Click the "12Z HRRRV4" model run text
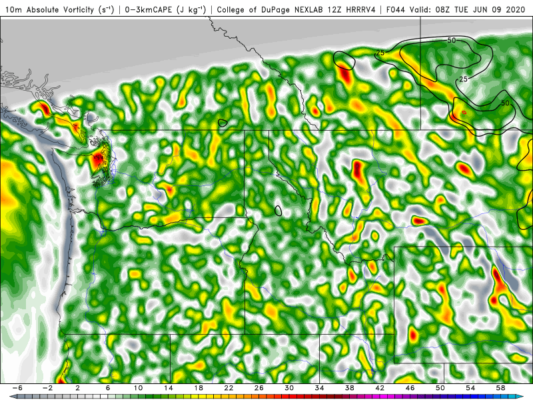Image resolution: width=533 pixels, height=400 pixels. pos(352,9)
